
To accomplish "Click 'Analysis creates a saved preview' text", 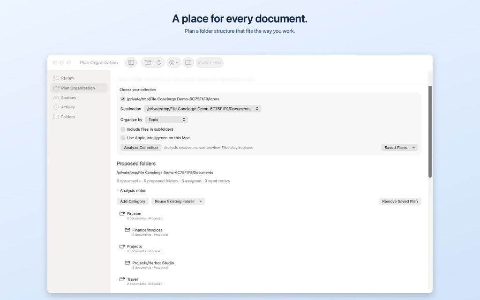I will 208,148.
